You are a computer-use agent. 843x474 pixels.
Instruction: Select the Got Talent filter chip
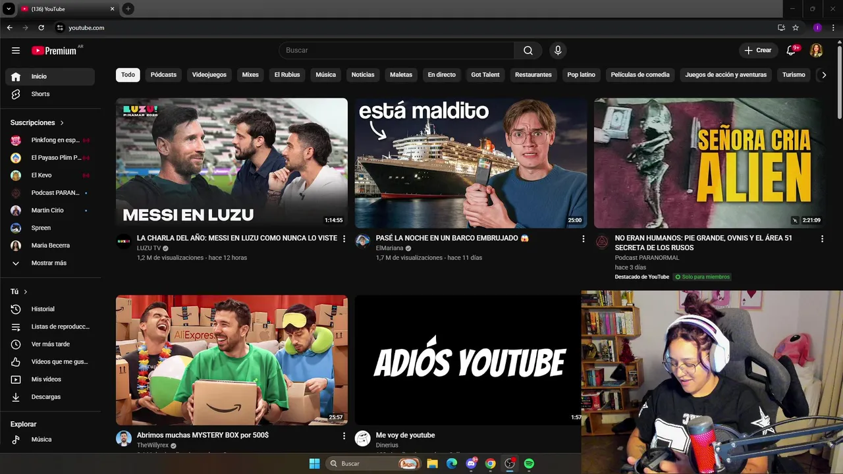485,75
